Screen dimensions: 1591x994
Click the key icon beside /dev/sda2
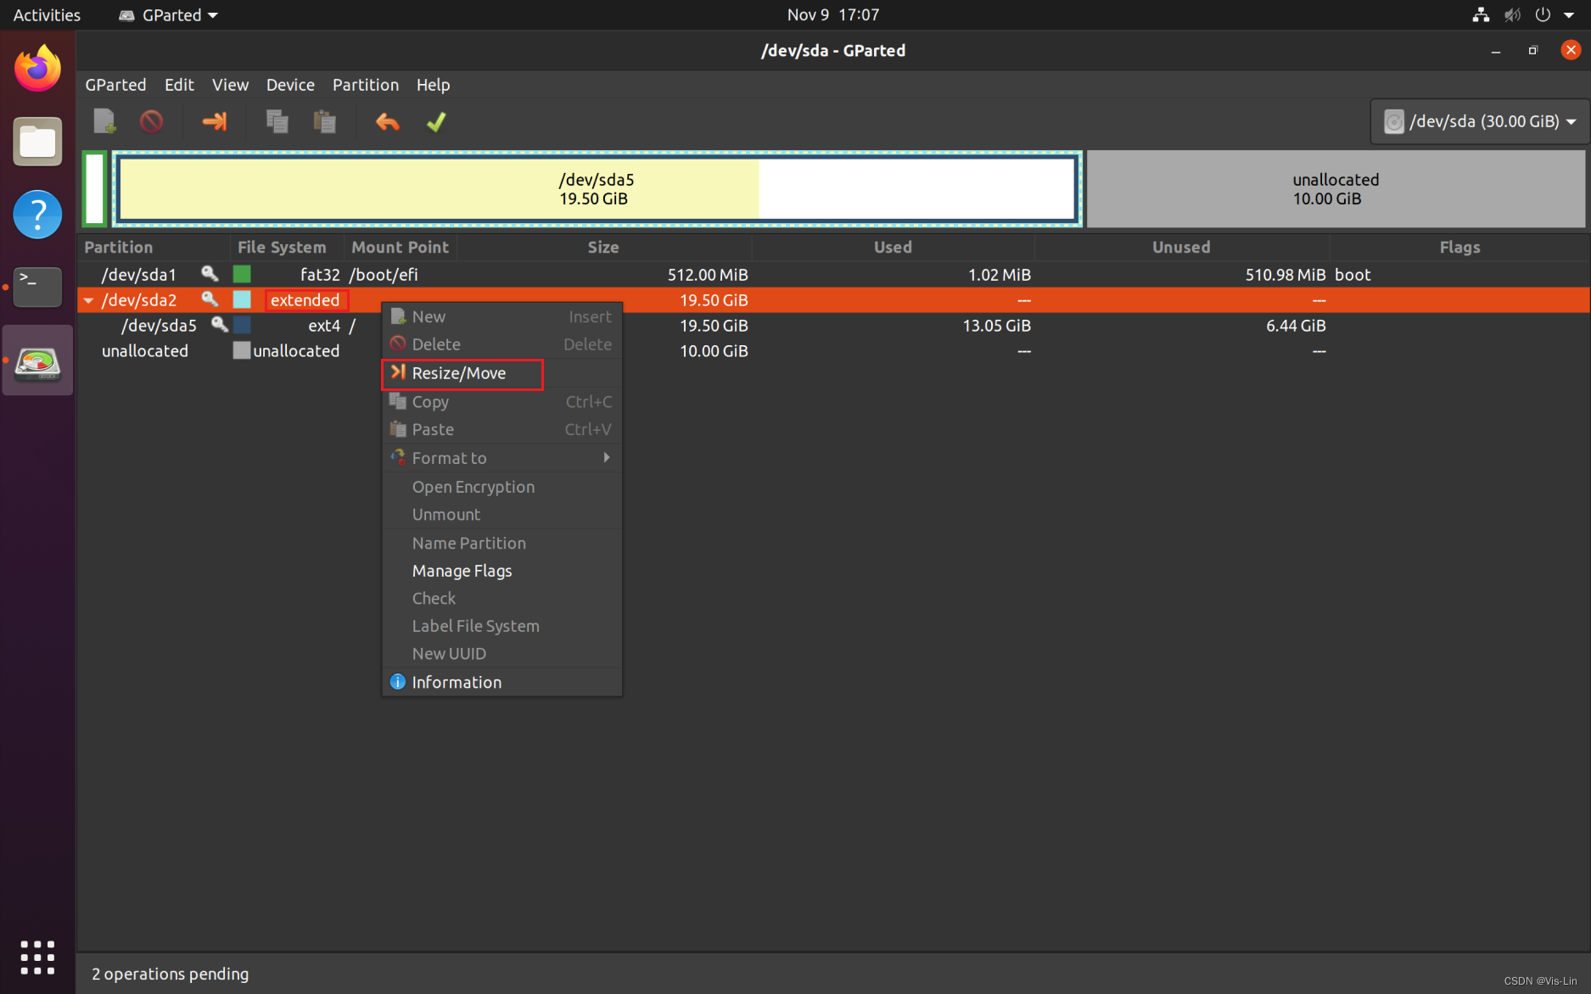click(210, 299)
